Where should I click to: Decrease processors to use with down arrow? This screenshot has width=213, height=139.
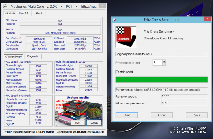tap(164, 64)
